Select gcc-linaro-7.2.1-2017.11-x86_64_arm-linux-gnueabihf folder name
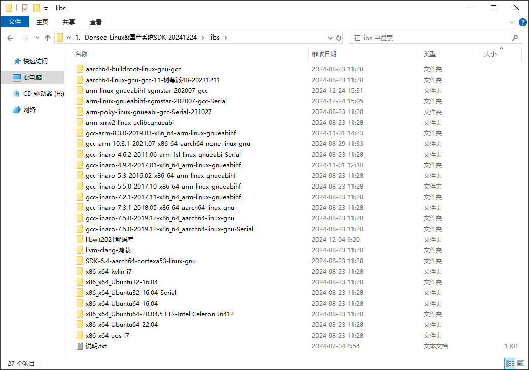Image resolution: width=529 pixels, height=370 pixels. tap(163, 197)
